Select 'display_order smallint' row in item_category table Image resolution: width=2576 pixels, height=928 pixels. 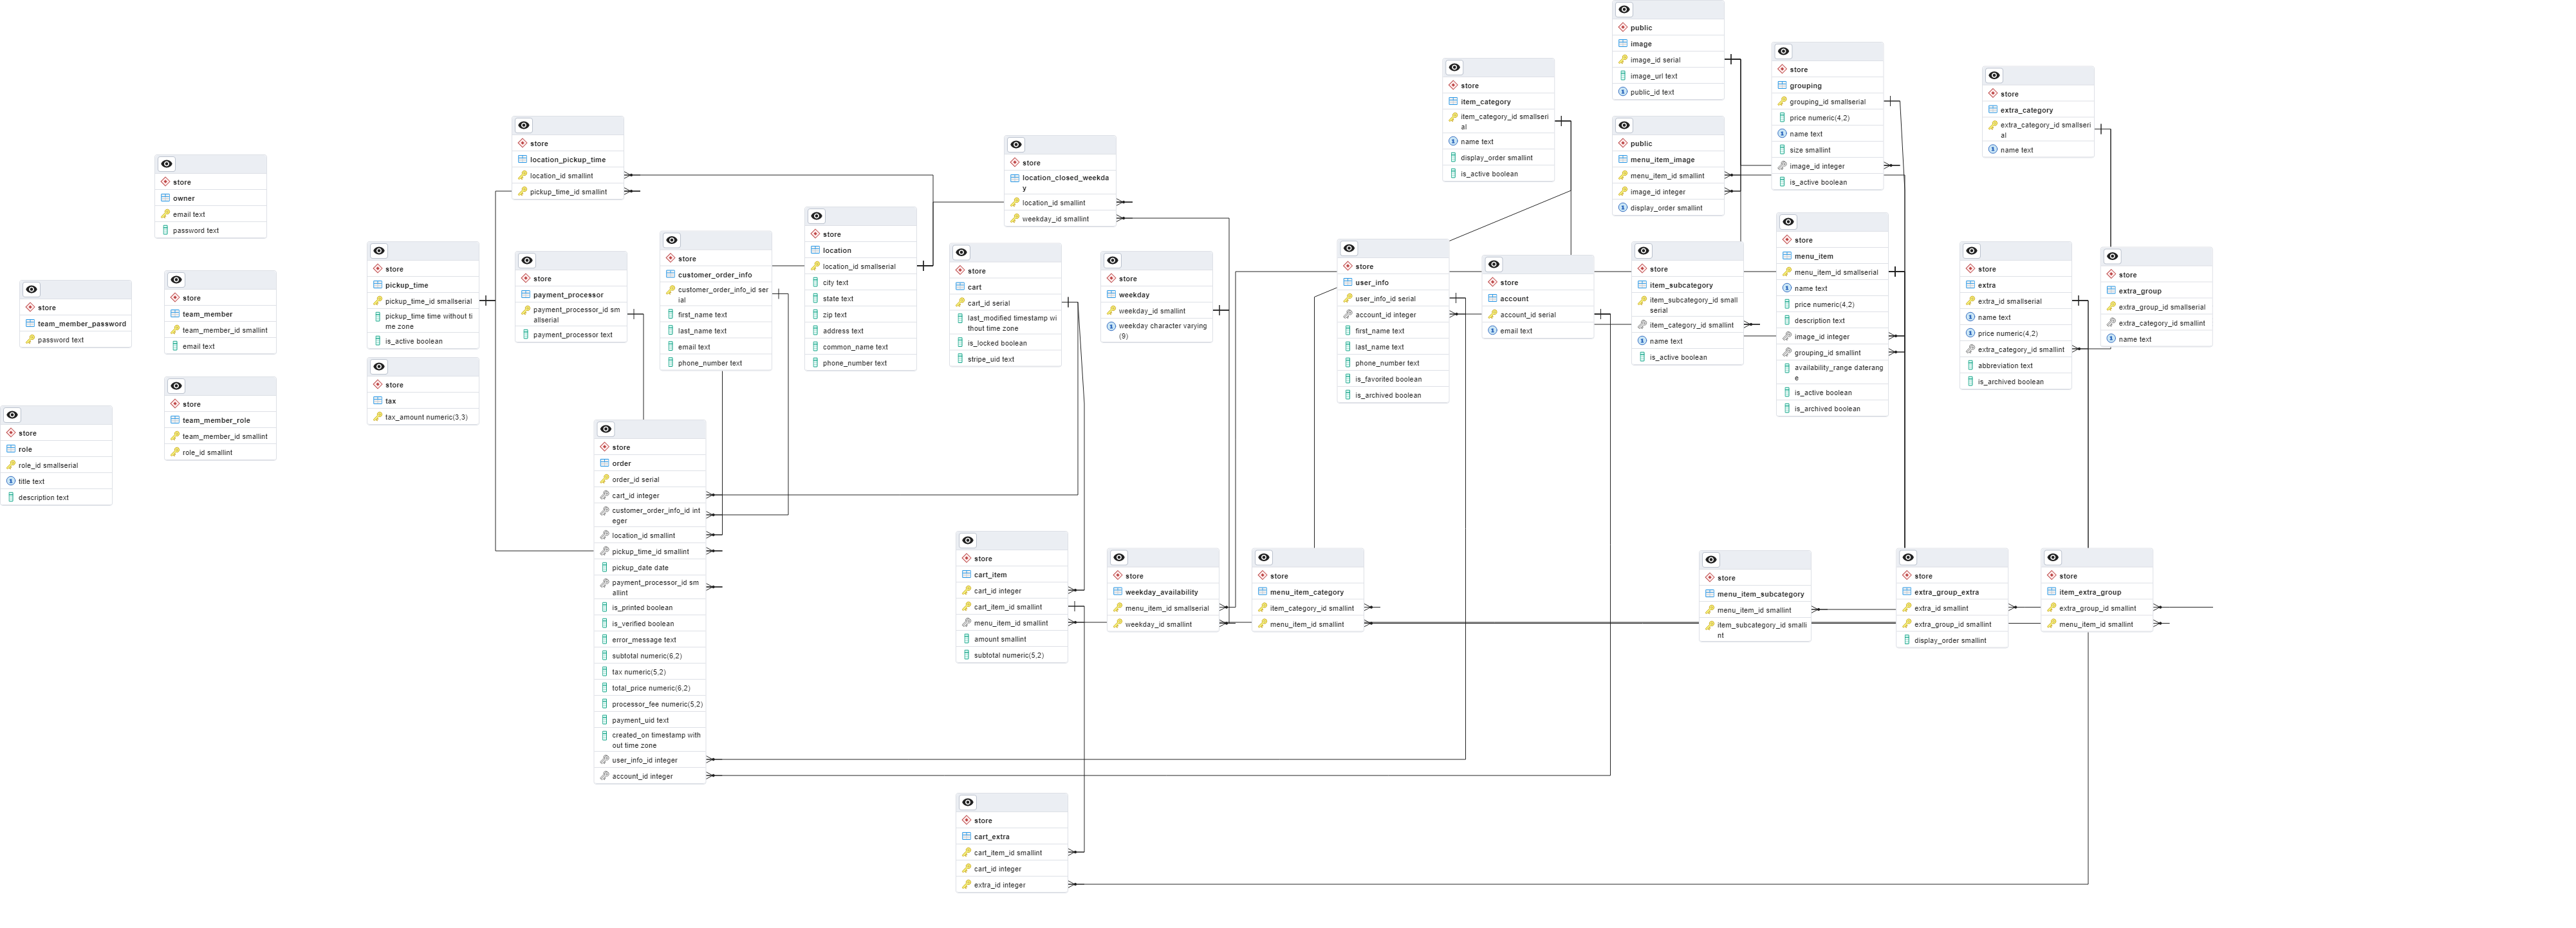click(1499, 157)
